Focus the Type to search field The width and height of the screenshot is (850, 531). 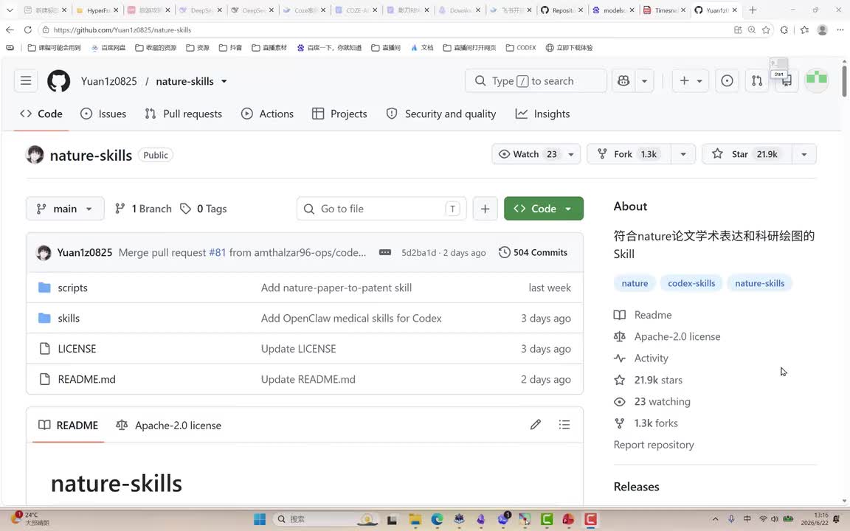[536, 80]
